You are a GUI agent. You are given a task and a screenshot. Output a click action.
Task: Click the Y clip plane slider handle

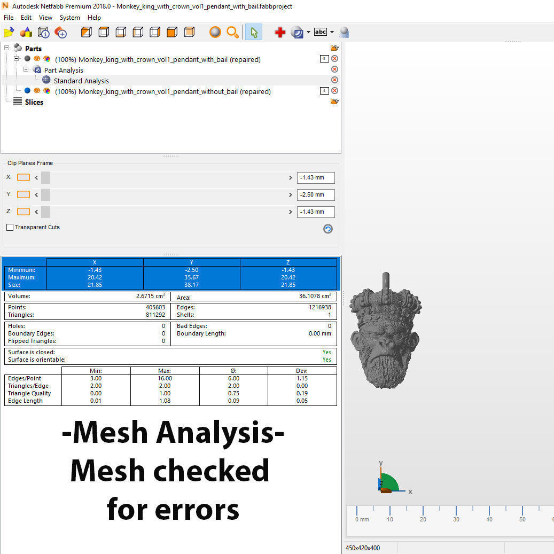45,194
